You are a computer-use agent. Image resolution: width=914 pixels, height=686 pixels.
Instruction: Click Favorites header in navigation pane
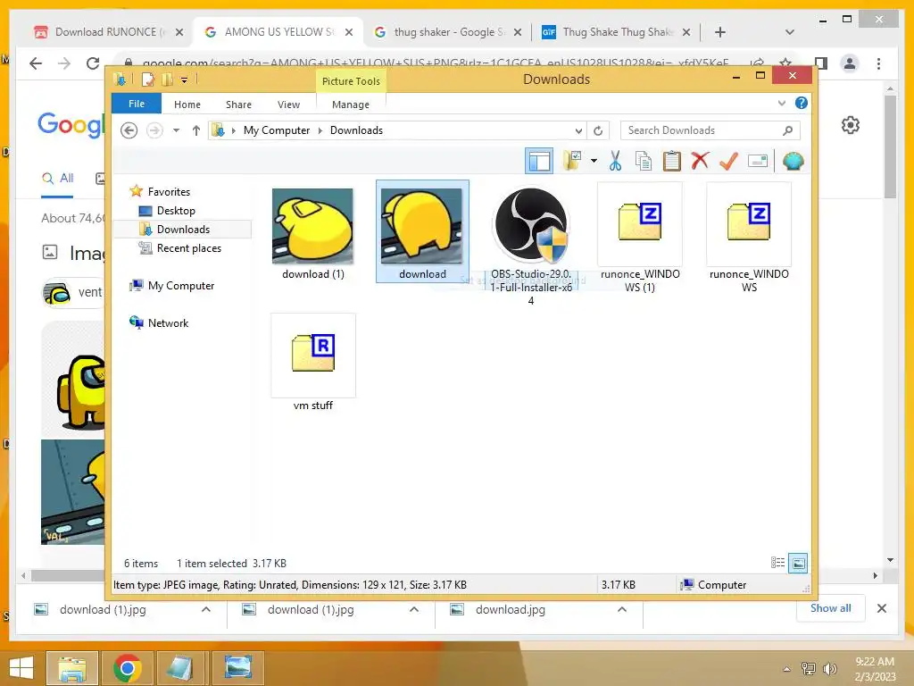169,191
